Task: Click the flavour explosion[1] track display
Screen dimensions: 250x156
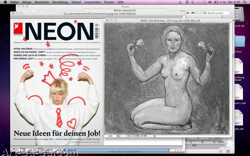Action: (125, 11)
